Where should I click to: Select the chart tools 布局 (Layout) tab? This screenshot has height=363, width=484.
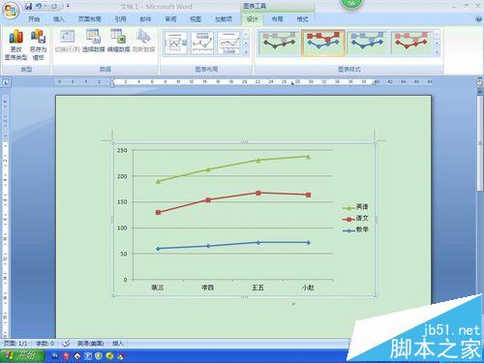click(277, 19)
